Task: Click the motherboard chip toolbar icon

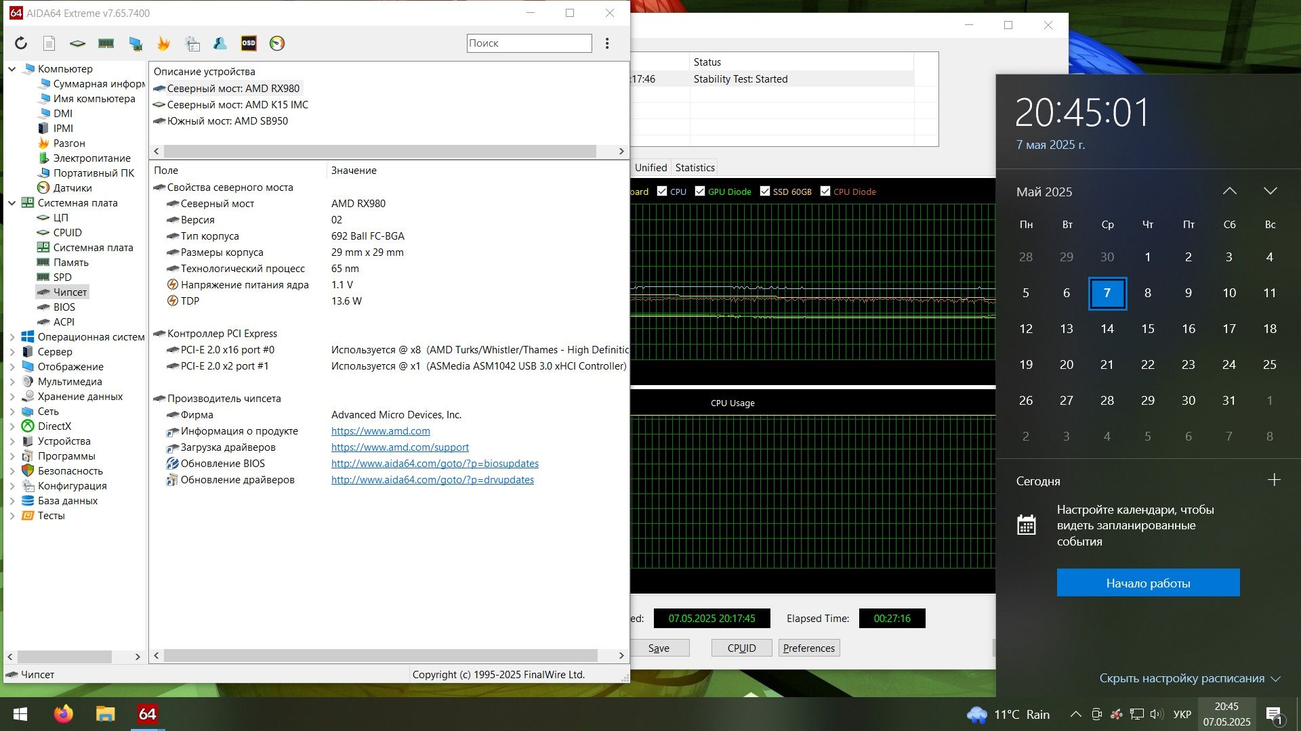Action: coord(77,43)
